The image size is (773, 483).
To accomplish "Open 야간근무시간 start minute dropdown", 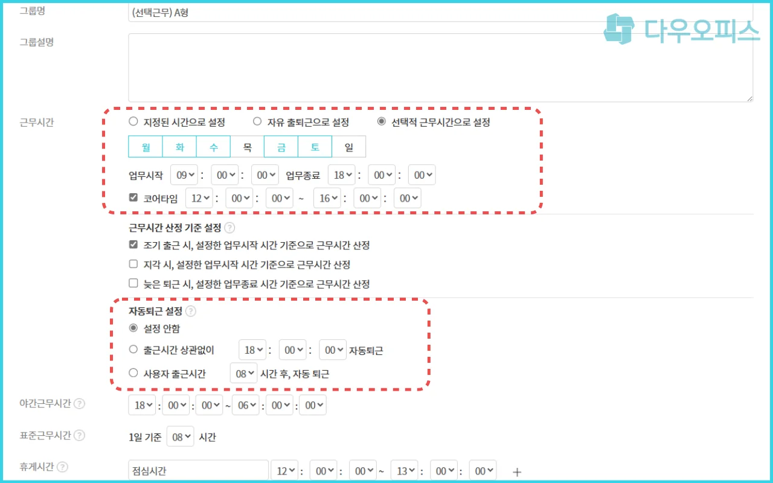I will 176,405.
